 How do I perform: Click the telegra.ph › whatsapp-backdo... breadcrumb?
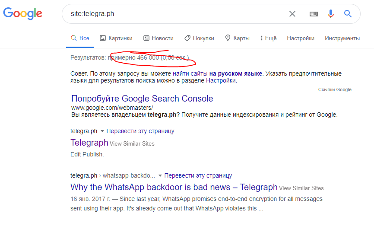pyautogui.click(x=113, y=175)
